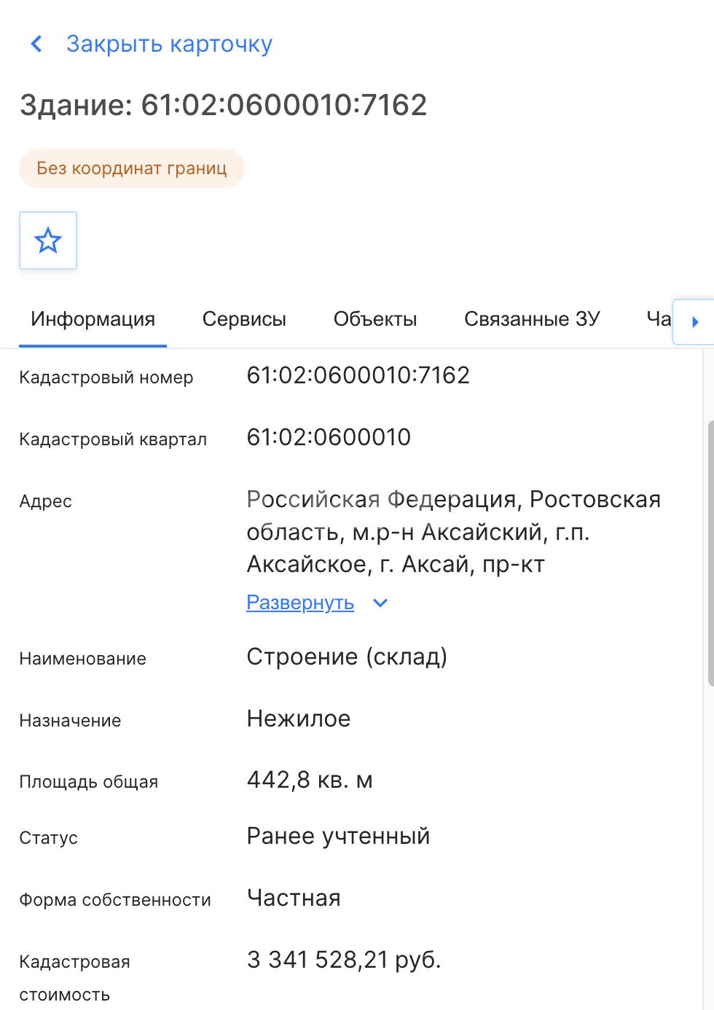Click the ownership value Частная
Image resolution: width=714 pixels, height=1010 pixels.
pos(294,898)
